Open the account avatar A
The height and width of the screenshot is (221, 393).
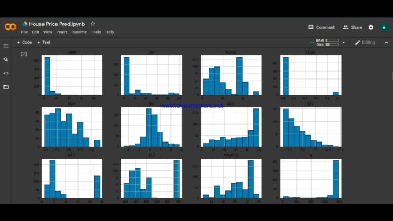point(384,28)
